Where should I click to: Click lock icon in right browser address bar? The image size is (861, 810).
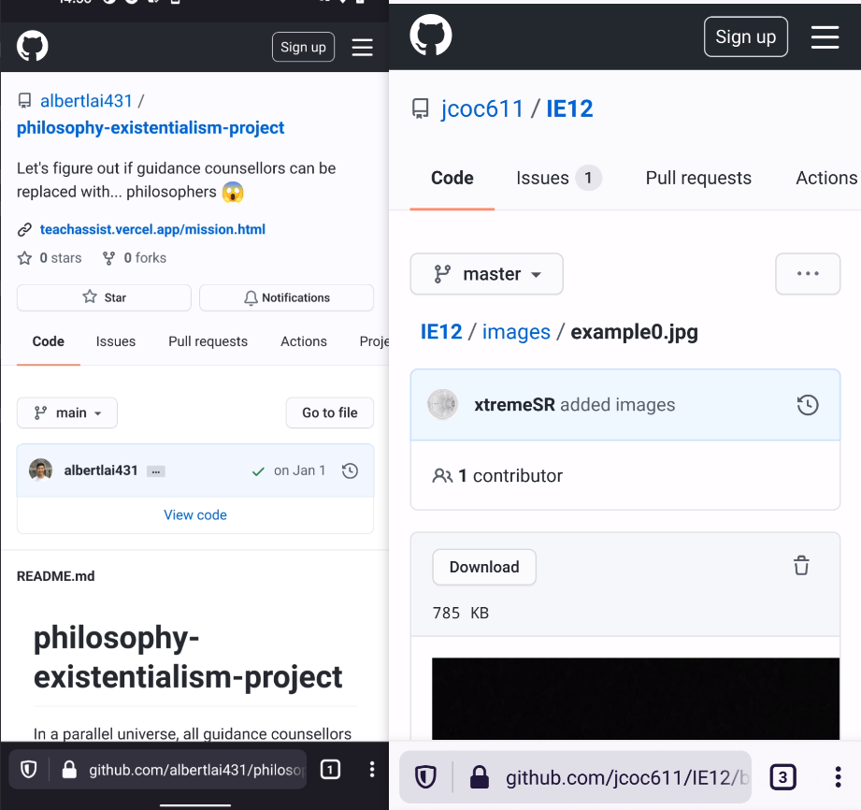(x=480, y=777)
